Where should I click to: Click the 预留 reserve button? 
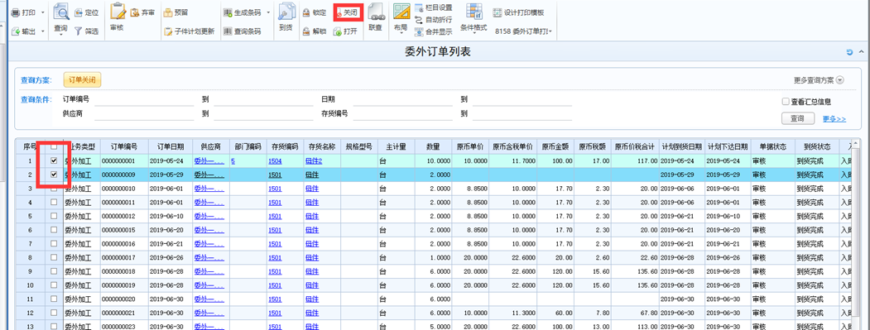[x=175, y=12]
